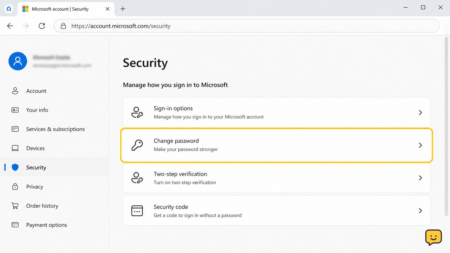
Task: Expand Two-step verification chevron
Action: pyautogui.click(x=420, y=178)
